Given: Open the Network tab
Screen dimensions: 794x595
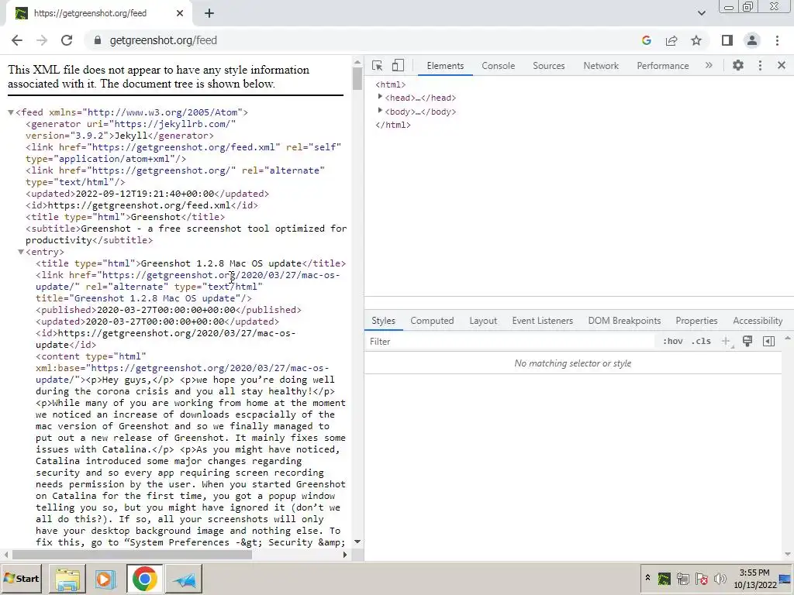Looking at the screenshot, I should click(x=601, y=66).
